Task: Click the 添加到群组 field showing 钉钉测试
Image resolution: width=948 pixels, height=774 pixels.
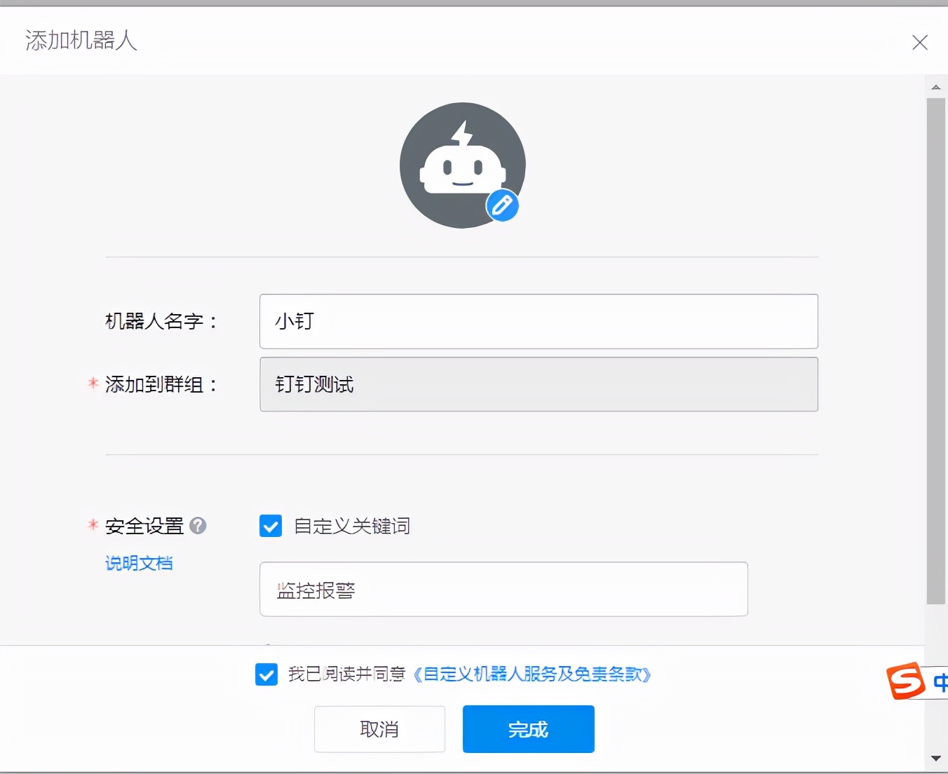Action: tap(539, 384)
